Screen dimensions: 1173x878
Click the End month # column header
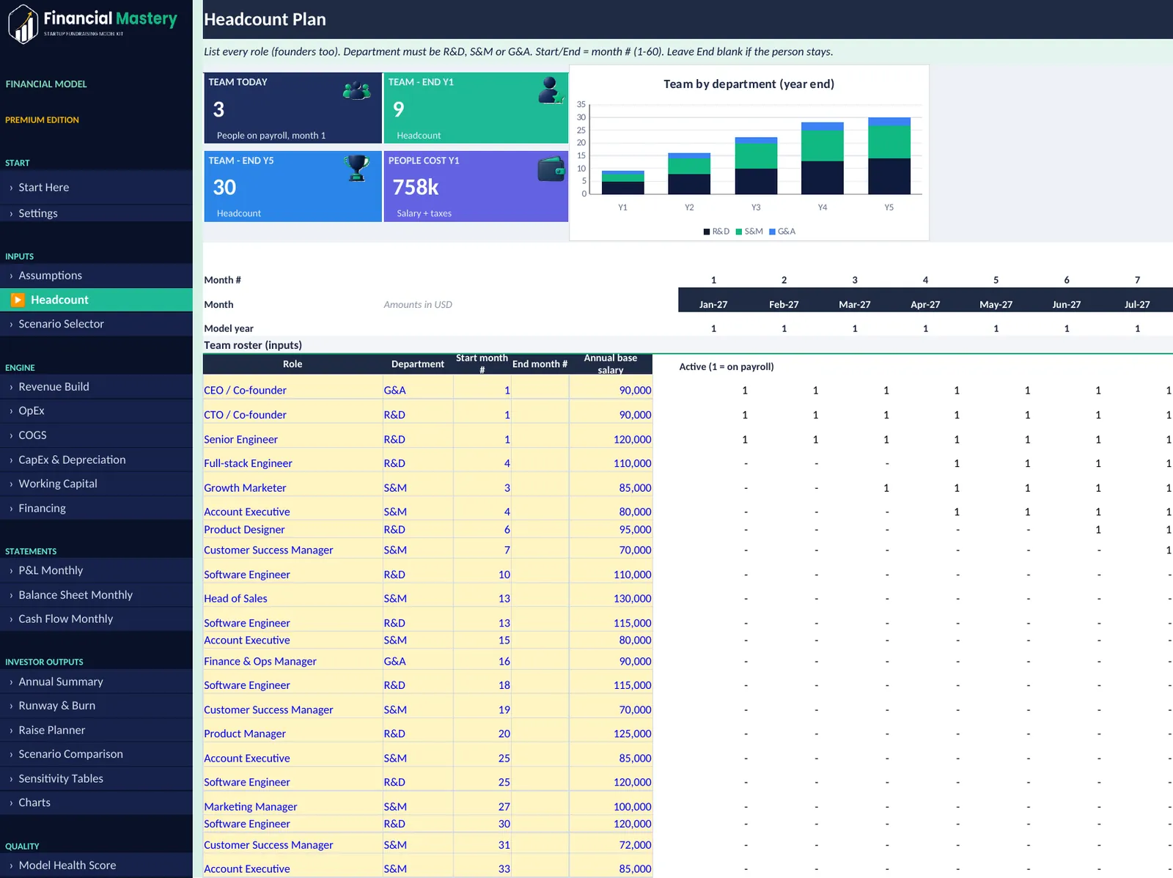[540, 364]
